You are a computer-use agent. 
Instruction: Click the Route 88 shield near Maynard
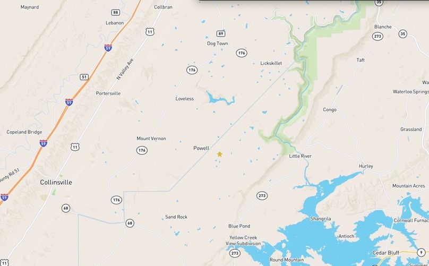pos(116,12)
